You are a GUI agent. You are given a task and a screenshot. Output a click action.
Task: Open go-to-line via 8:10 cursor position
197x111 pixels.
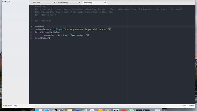point(15,106)
